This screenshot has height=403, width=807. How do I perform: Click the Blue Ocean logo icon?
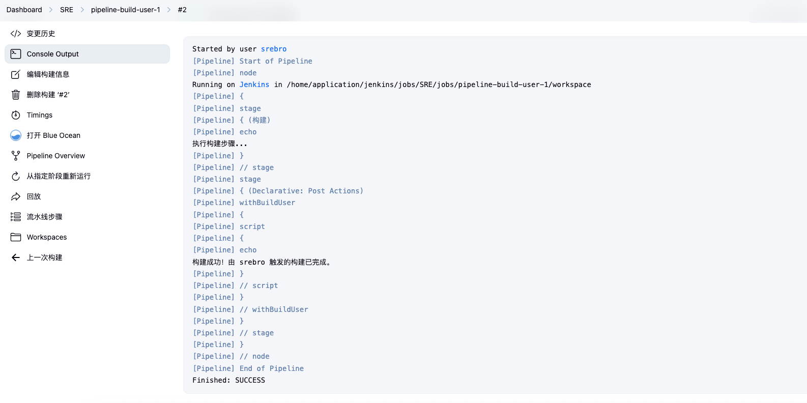click(16, 135)
